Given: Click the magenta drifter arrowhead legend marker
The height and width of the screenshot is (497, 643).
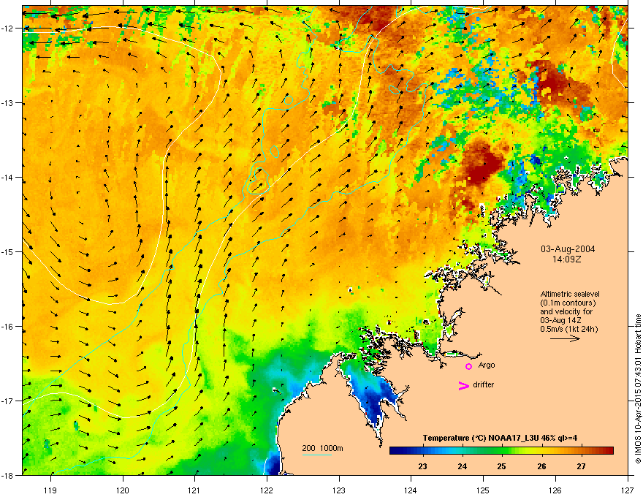Looking at the screenshot, I should 464,385.
